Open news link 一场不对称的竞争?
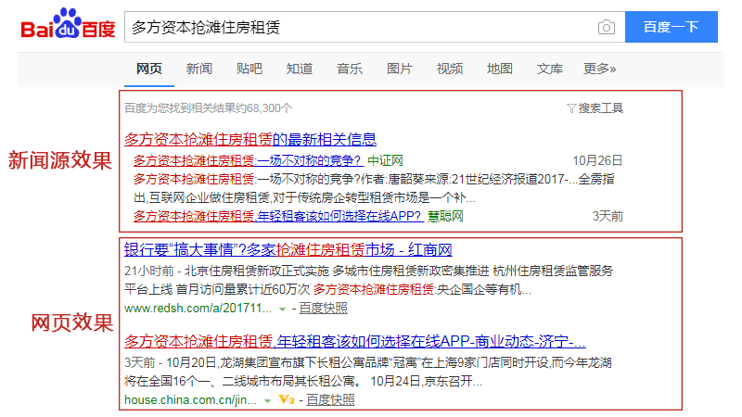 tap(249, 160)
